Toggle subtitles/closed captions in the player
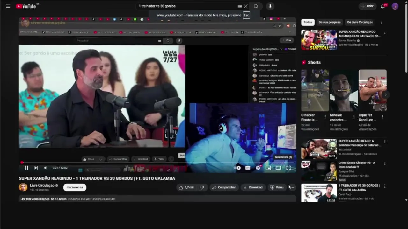 pyautogui.click(x=248, y=168)
